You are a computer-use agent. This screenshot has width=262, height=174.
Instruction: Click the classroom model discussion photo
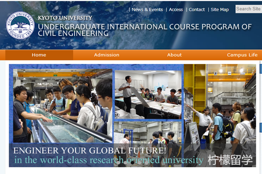(x=148, y=94)
